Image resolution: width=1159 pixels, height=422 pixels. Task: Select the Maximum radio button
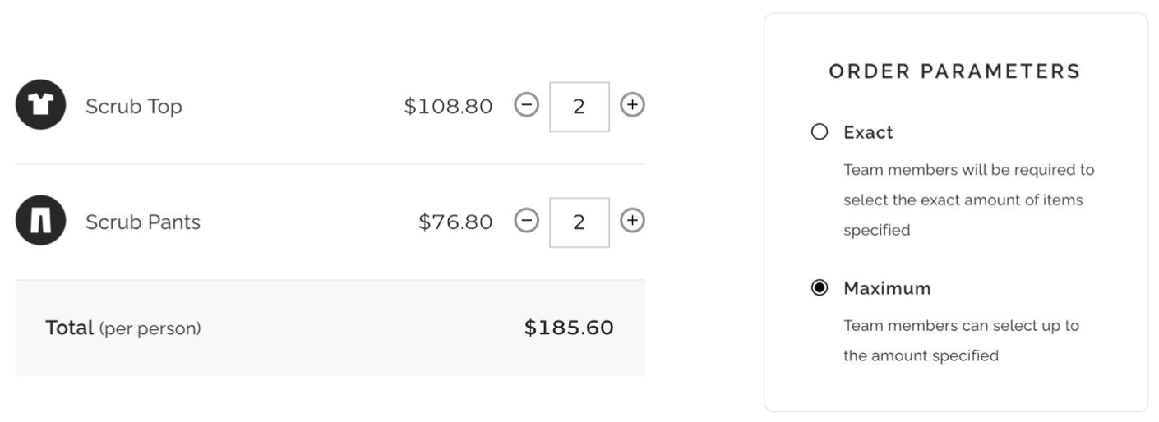tap(819, 289)
